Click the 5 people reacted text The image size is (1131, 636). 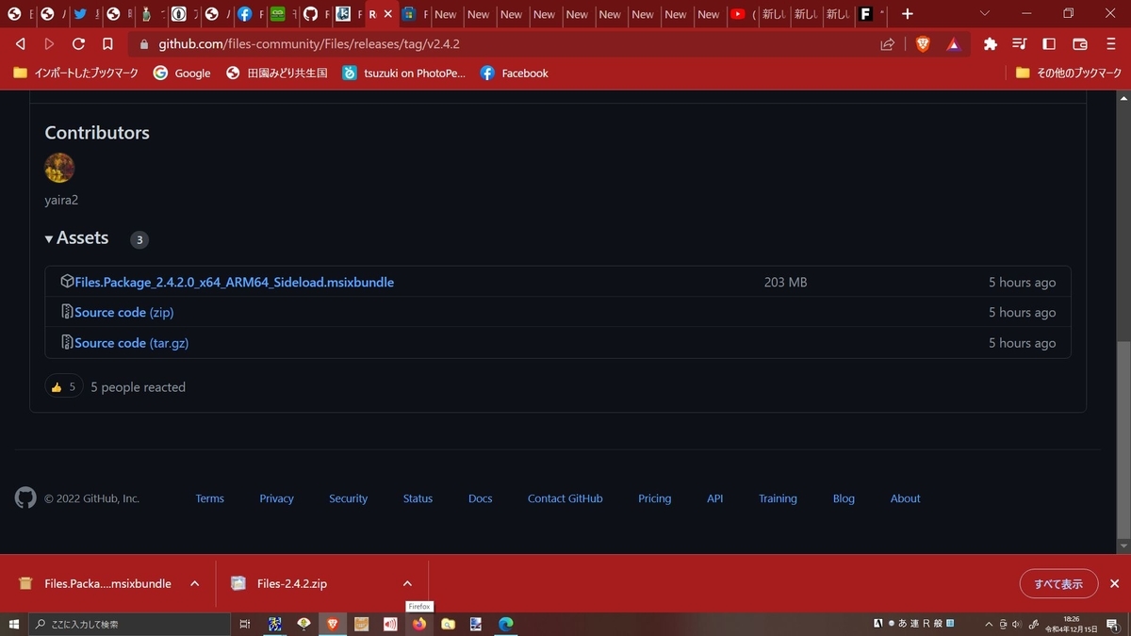pos(138,387)
